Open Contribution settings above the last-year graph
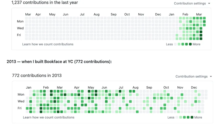 coord(192,3)
